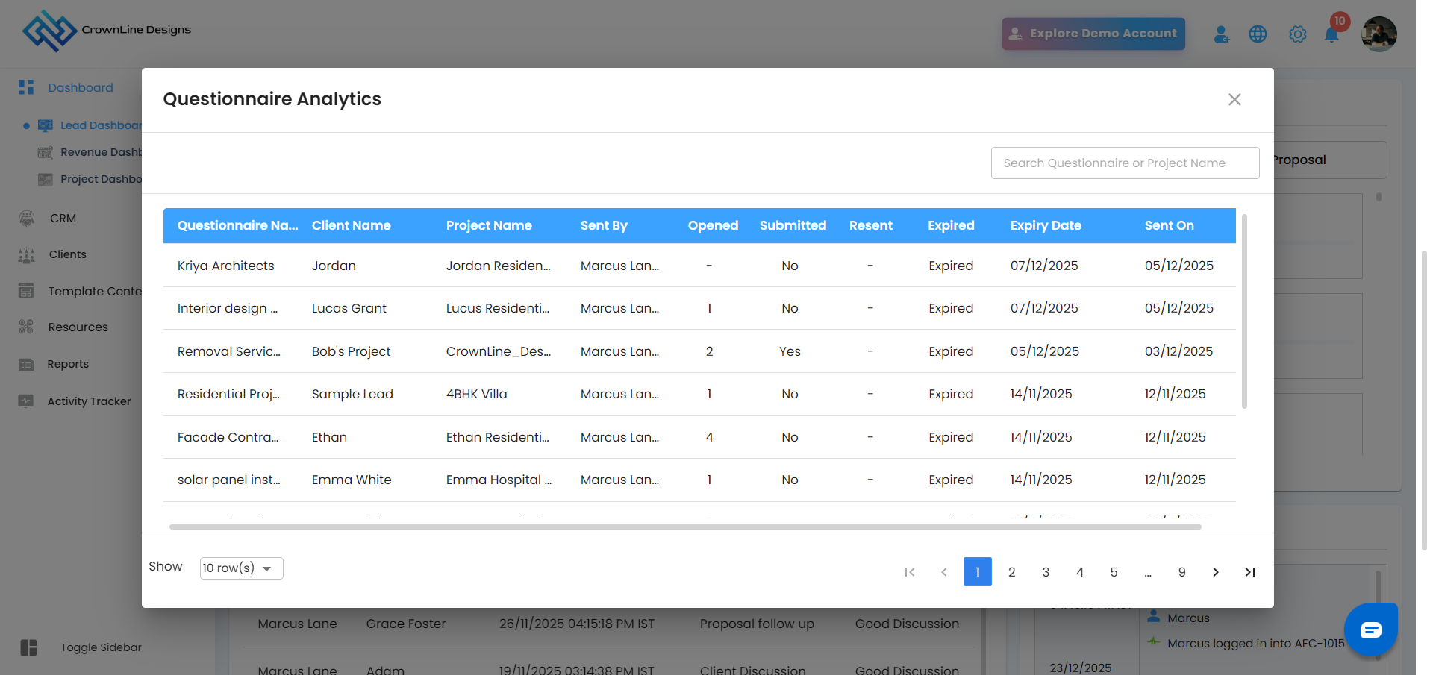The image size is (1433, 675).
Task: Sort by Expiry Date column header
Action: click(x=1045, y=225)
